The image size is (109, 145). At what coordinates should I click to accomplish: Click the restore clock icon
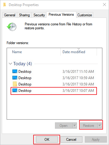pos(11,27)
